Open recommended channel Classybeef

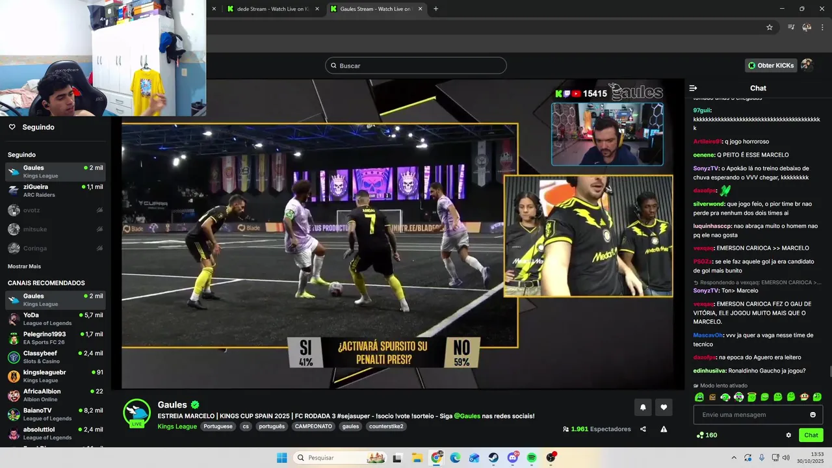pos(55,357)
